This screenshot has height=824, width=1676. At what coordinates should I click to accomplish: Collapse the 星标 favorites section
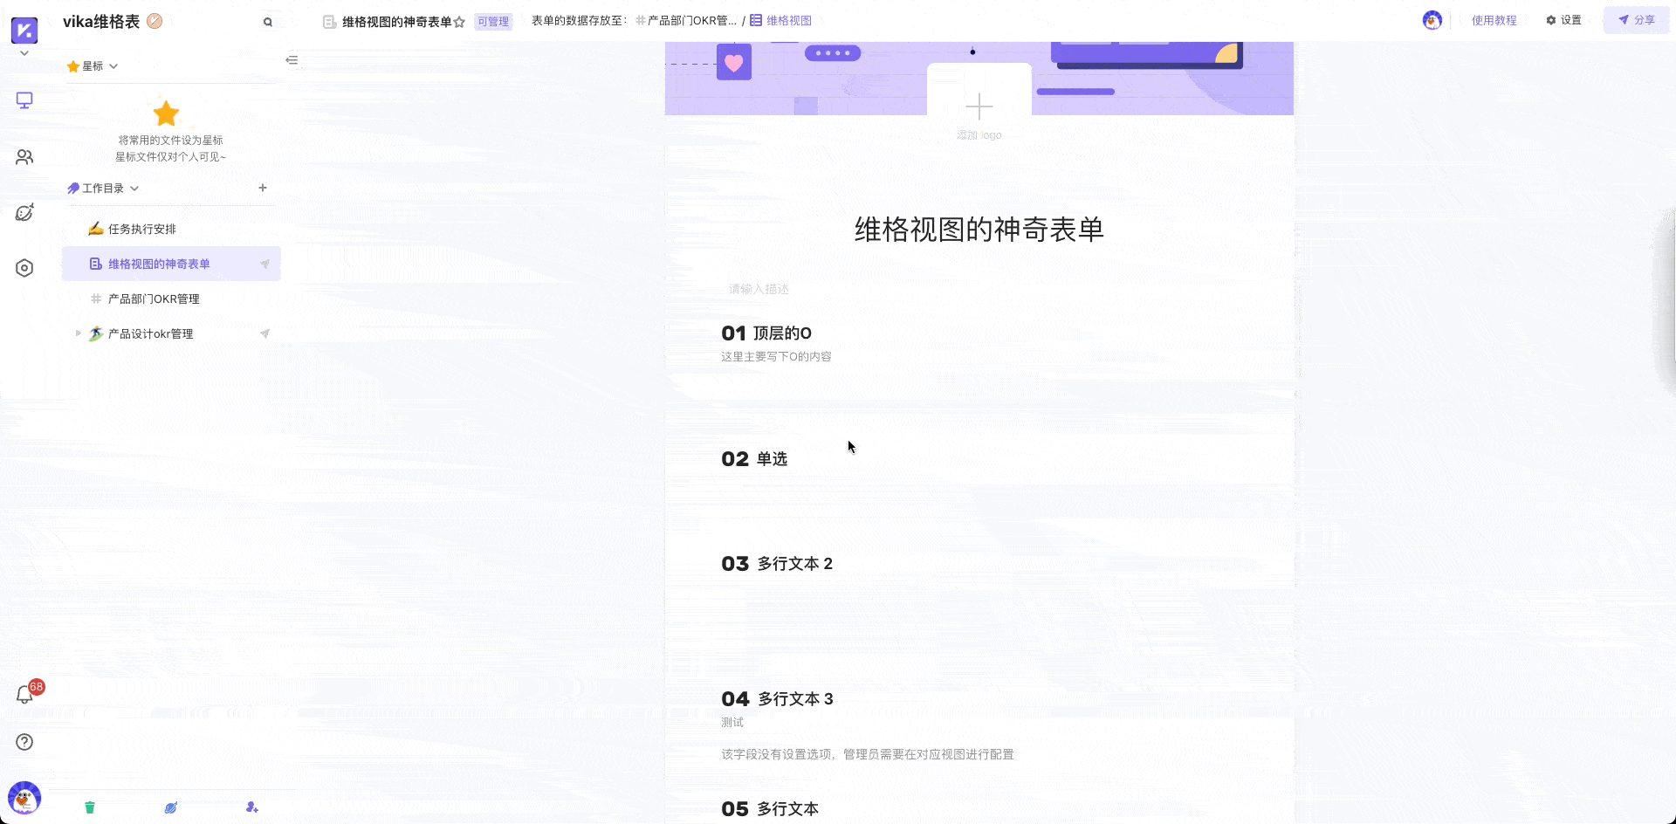[113, 65]
